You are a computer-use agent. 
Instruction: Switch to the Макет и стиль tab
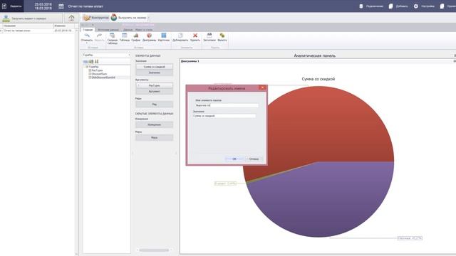[x=144, y=30]
